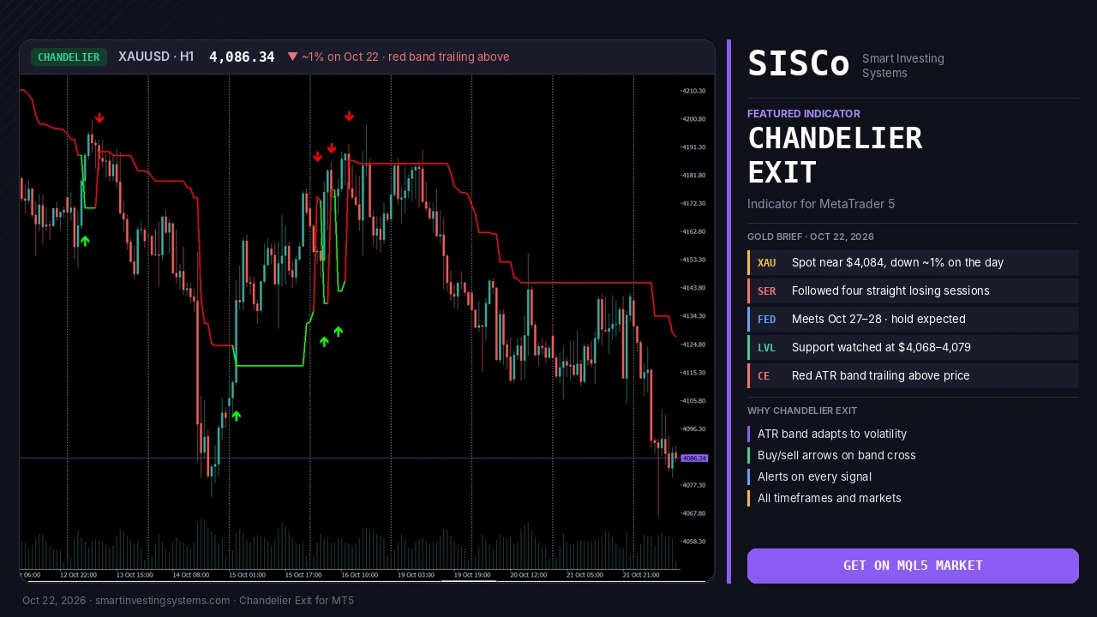The height and width of the screenshot is (617, 1097).
Task: Click the 4124.80 price axis label
Action: point(694,344)
